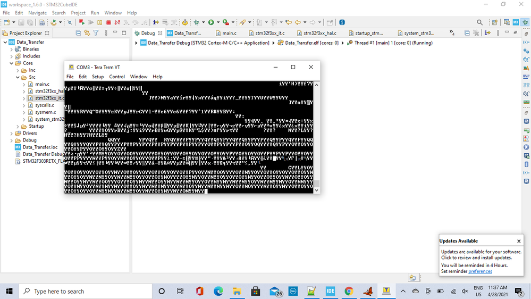Collapse the Data_Transfer project tree

[5, 42]
